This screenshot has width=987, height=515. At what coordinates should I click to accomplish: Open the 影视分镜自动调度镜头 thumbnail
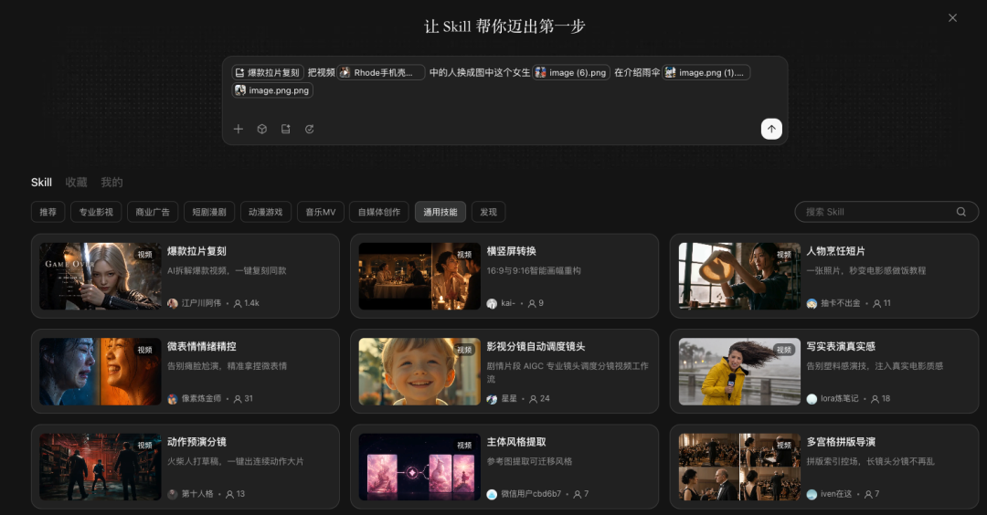[x=419, y=372]
